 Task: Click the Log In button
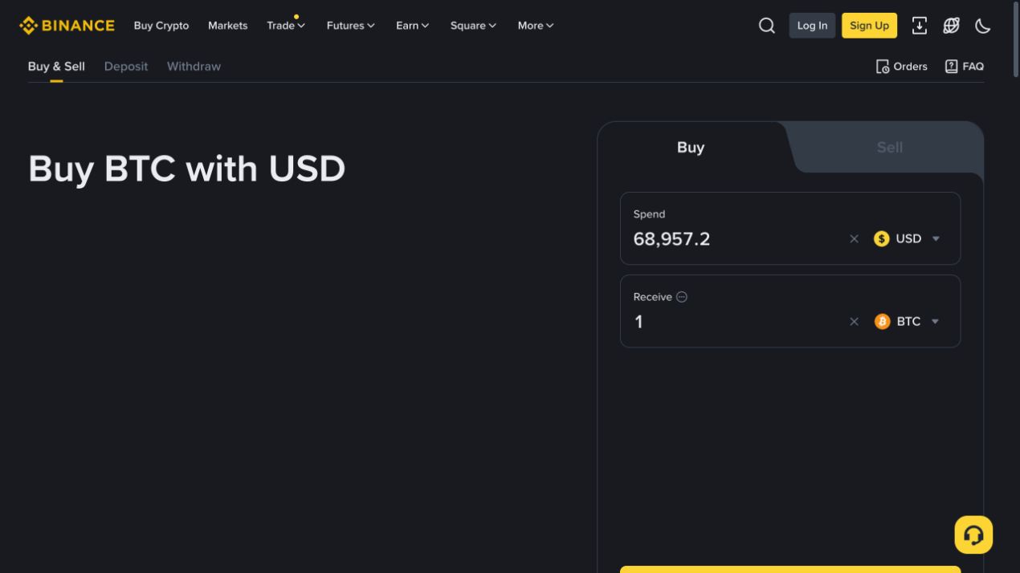812,26
